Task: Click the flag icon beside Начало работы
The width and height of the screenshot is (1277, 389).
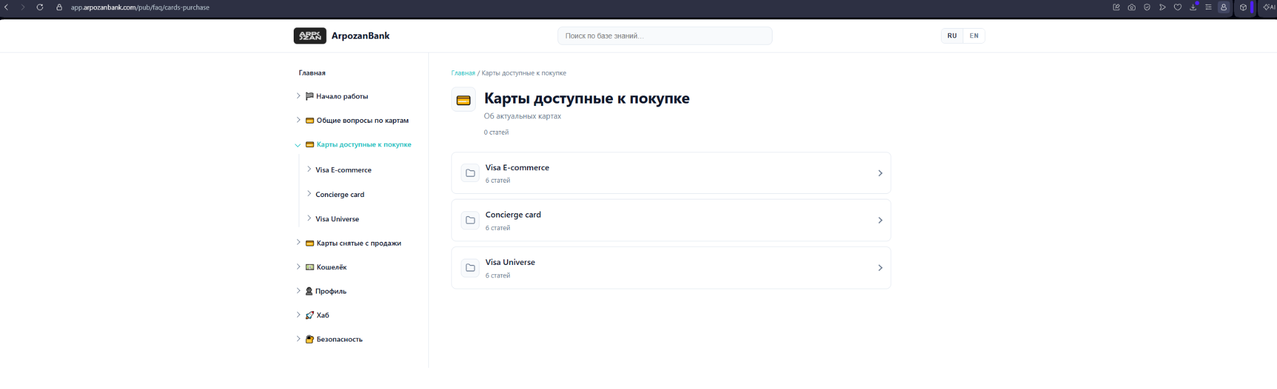Action: pyautogui.click(x=309, y=96)
